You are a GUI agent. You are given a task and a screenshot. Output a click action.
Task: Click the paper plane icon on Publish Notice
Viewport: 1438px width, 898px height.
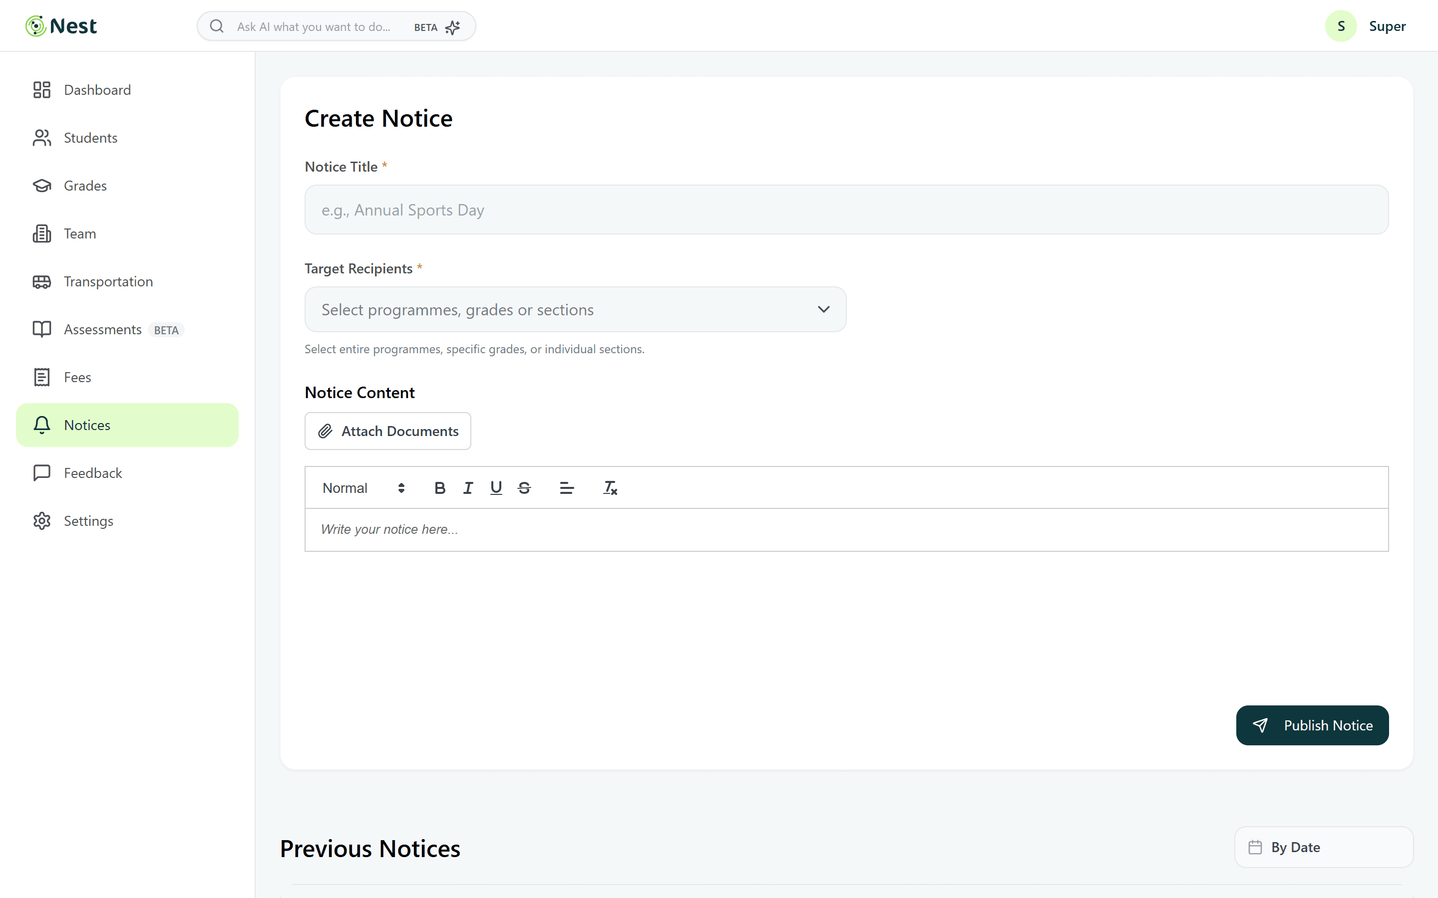coord(1260,725)
